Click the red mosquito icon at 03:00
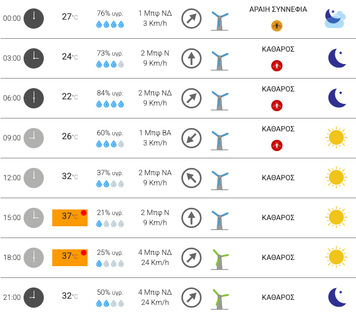356x315 pixels. (x=277, y=66)
